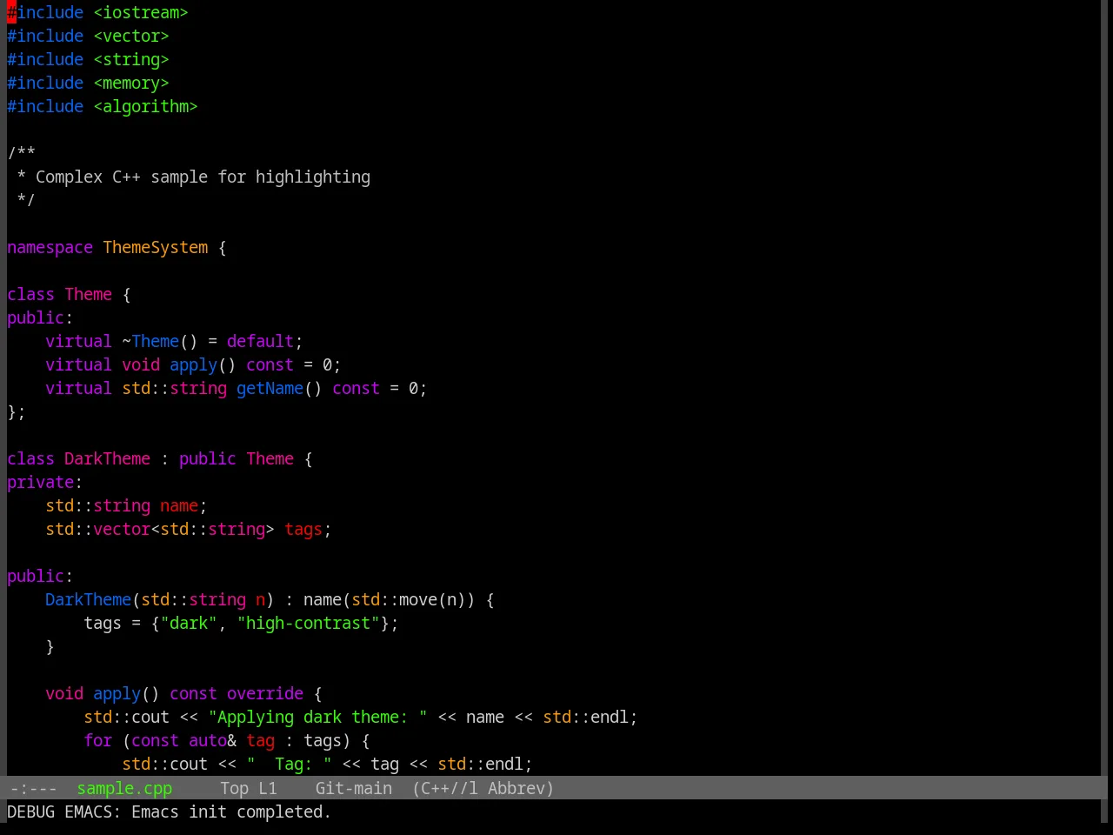
Task: Click 'DarkTheme' in the class declaration line
Action: (x=107, y=458)
